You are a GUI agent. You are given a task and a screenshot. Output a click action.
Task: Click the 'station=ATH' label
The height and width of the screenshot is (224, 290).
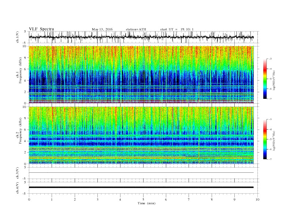136,29
